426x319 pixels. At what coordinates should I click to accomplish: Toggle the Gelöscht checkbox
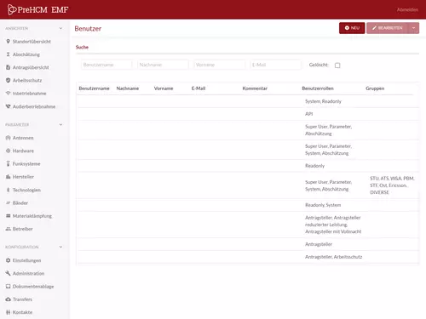click(x=337, y=66)
